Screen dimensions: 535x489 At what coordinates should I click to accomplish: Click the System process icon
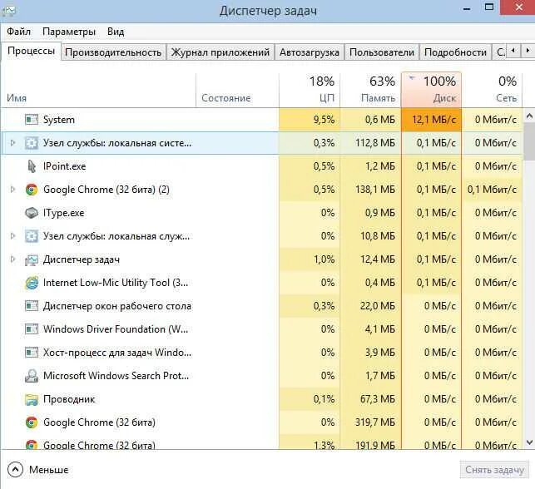pyautogui.click(x=32, y=120)
